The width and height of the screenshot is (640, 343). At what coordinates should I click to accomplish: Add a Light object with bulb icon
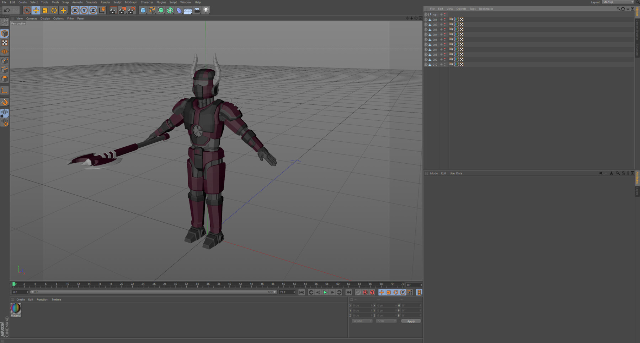click(x=206, y=10)
